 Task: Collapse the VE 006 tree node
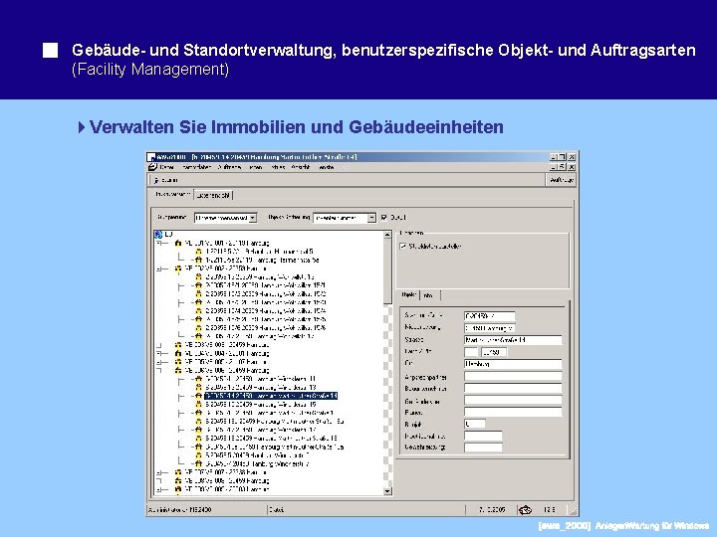[159, 370]
